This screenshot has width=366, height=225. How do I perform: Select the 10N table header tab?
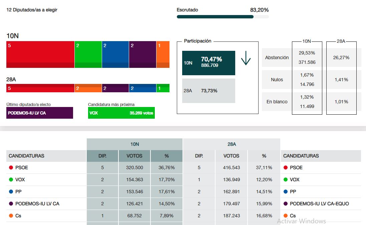tap(134, 144)
